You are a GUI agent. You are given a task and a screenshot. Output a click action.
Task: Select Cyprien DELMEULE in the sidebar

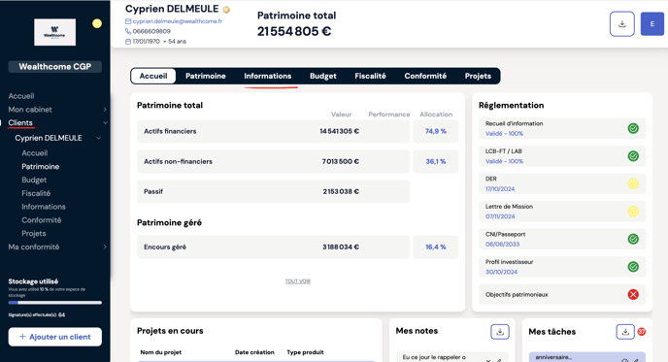coord(49,138)
